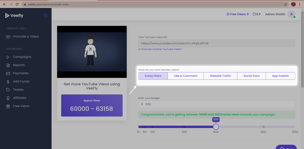The height and width of the screenshot is (149, 304).
Task: Click the Adnan Shaikh user name
Action: point(275,14)
